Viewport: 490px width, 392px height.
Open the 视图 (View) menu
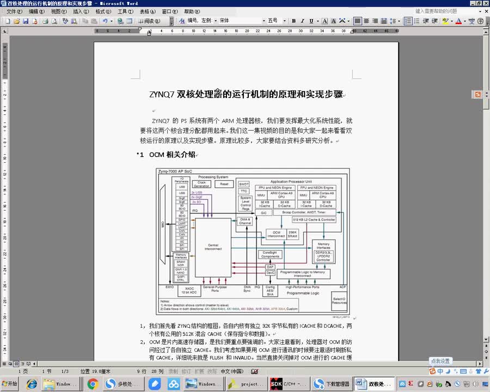(59, 11)
